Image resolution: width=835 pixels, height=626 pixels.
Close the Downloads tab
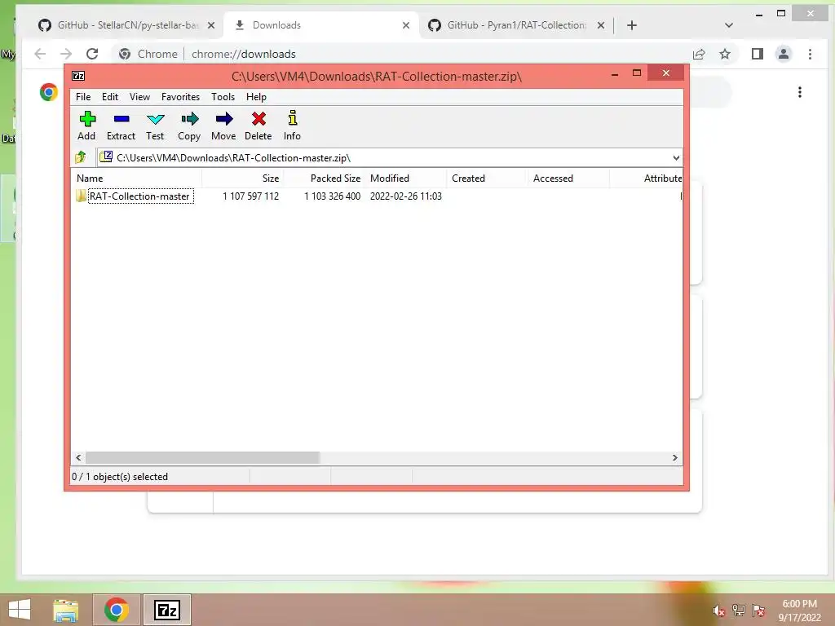pyautogui.click(x=406, y=25)
